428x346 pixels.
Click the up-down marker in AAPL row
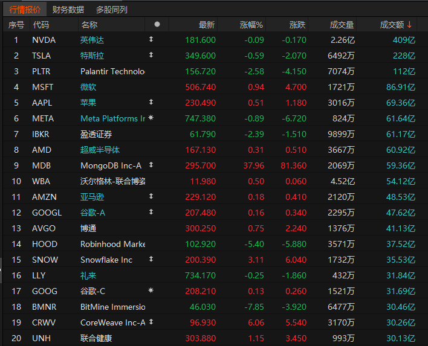151,102
